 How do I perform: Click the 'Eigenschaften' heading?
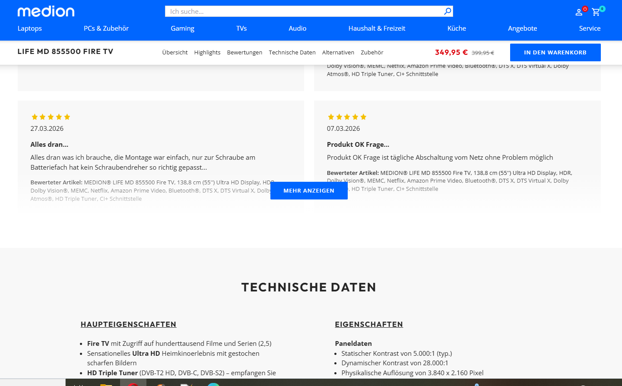pos(369,324)
